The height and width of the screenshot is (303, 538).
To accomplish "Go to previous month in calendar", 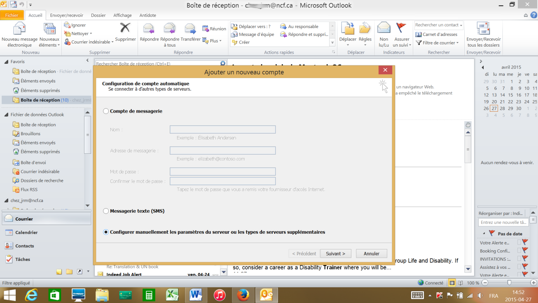I will click(482, 67).
